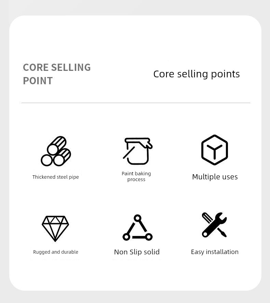Click the horizontal divider line below the headings
This screenshot has width=270, height=303.
136,103
